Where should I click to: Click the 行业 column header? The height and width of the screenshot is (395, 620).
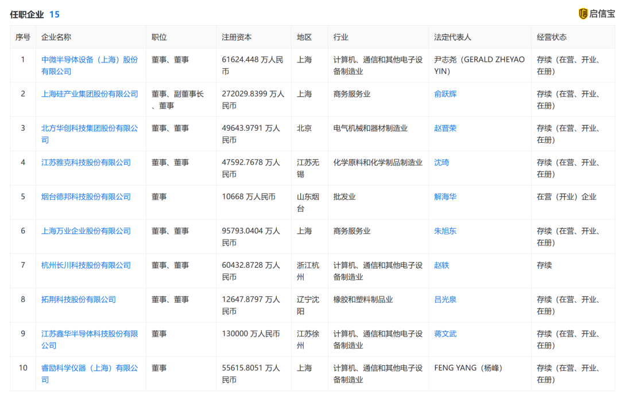tap(340, 37)
